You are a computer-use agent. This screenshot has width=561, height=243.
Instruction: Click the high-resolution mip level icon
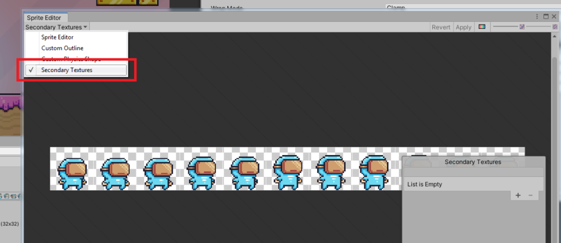555,27
